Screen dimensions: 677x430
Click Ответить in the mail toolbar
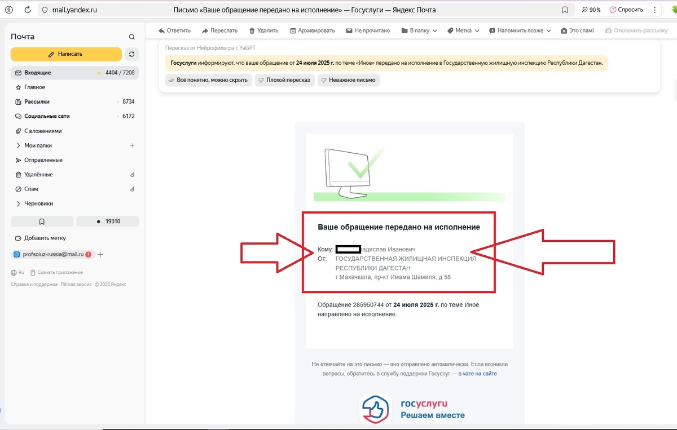coord(174,30)
